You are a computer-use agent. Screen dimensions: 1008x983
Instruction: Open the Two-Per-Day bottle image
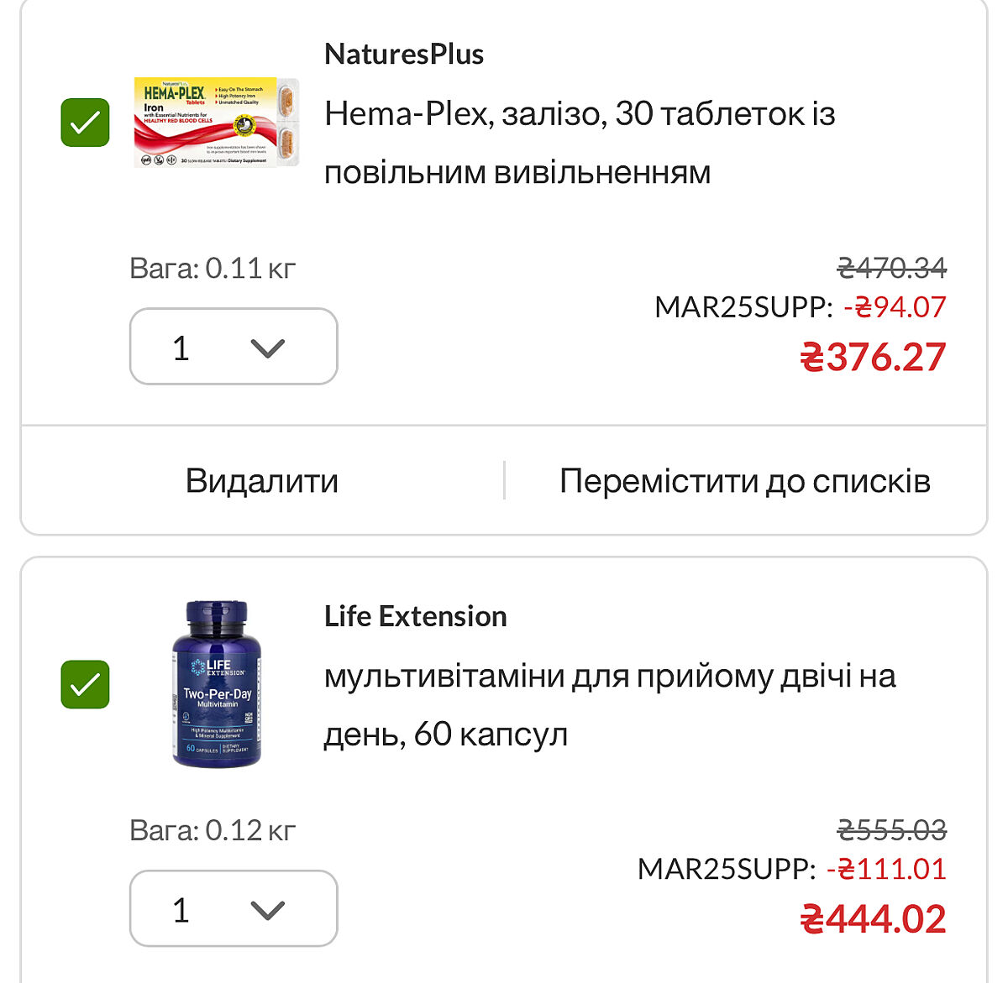tap(217, 683)
